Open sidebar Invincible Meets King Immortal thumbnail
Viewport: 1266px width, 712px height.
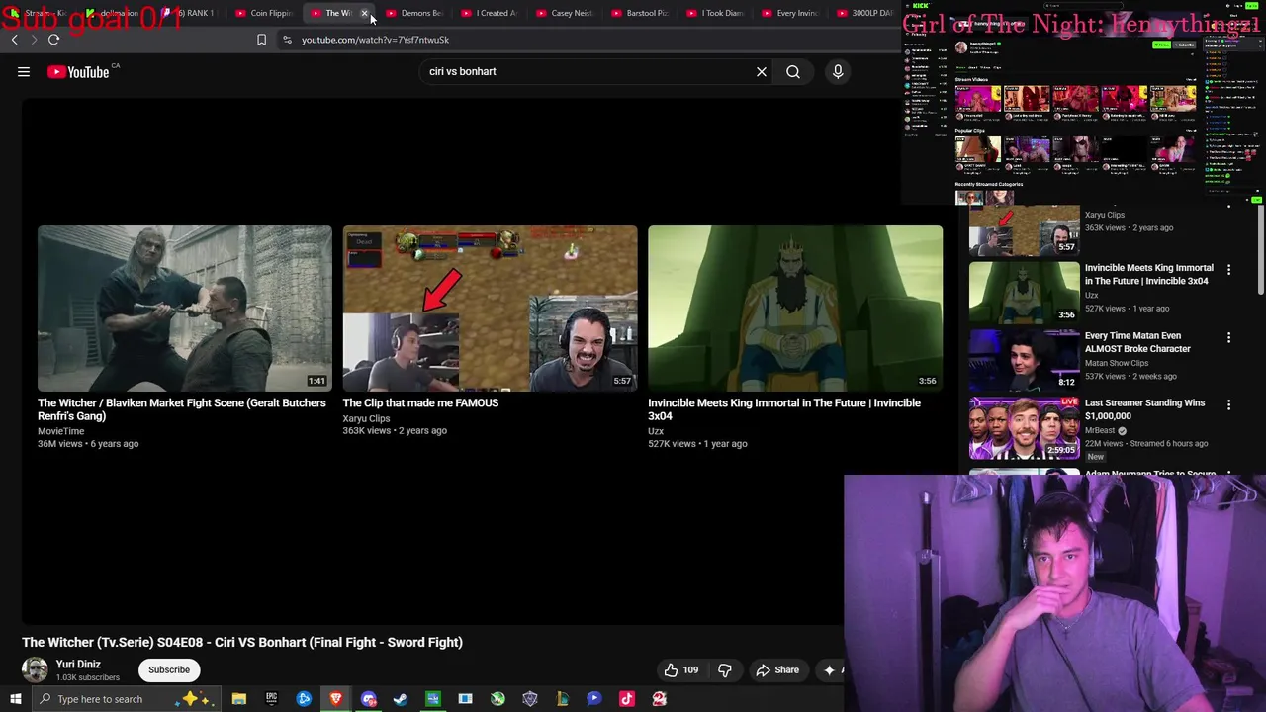tap(1024, 293)
